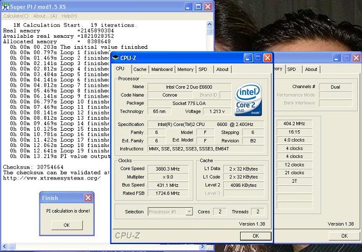The width and height of the screenshot is (362, 252).
Task: Switch to the Memory tab in front CPU-Z
Action: 185,69
